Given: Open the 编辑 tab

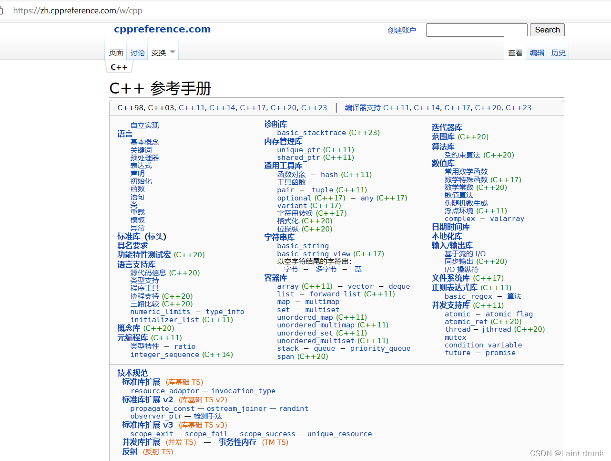Looking at the screenshot, I should [x=537, y=52].
